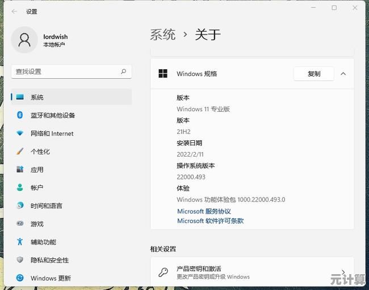Image resolution: width=369 pixels, height=290 pixels.
Task: Open 产品密钥和激活 entry
Action: [x=252, y=272]
